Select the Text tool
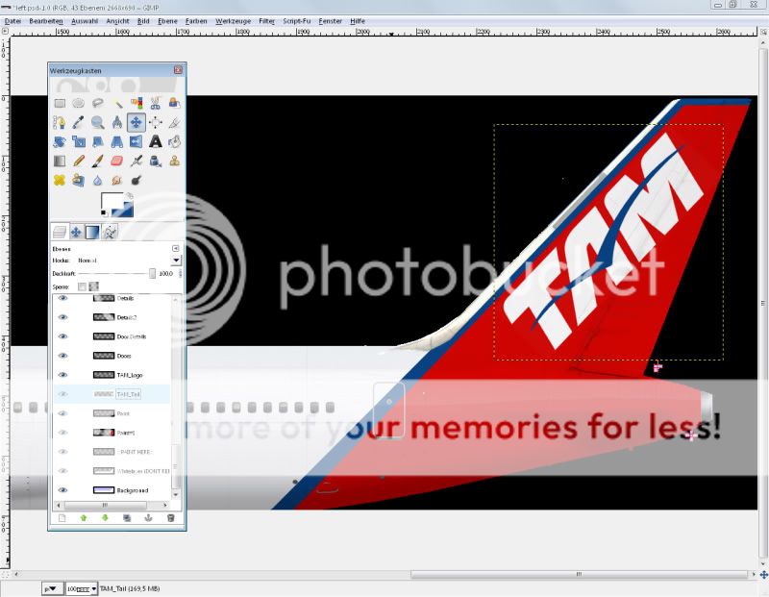The image size is (769, 597). (x=155, y=141)
